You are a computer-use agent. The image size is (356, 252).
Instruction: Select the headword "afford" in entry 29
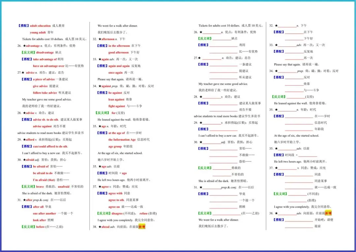point(30,140)
